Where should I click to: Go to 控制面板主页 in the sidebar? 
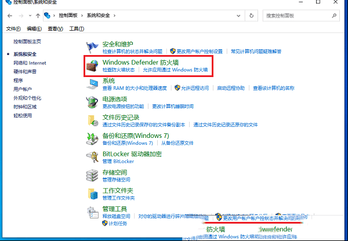point(27,42)
